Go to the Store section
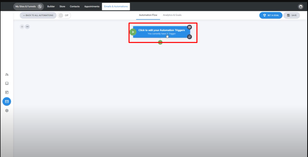This screenshot has width=308, height=157. [62, 7]
